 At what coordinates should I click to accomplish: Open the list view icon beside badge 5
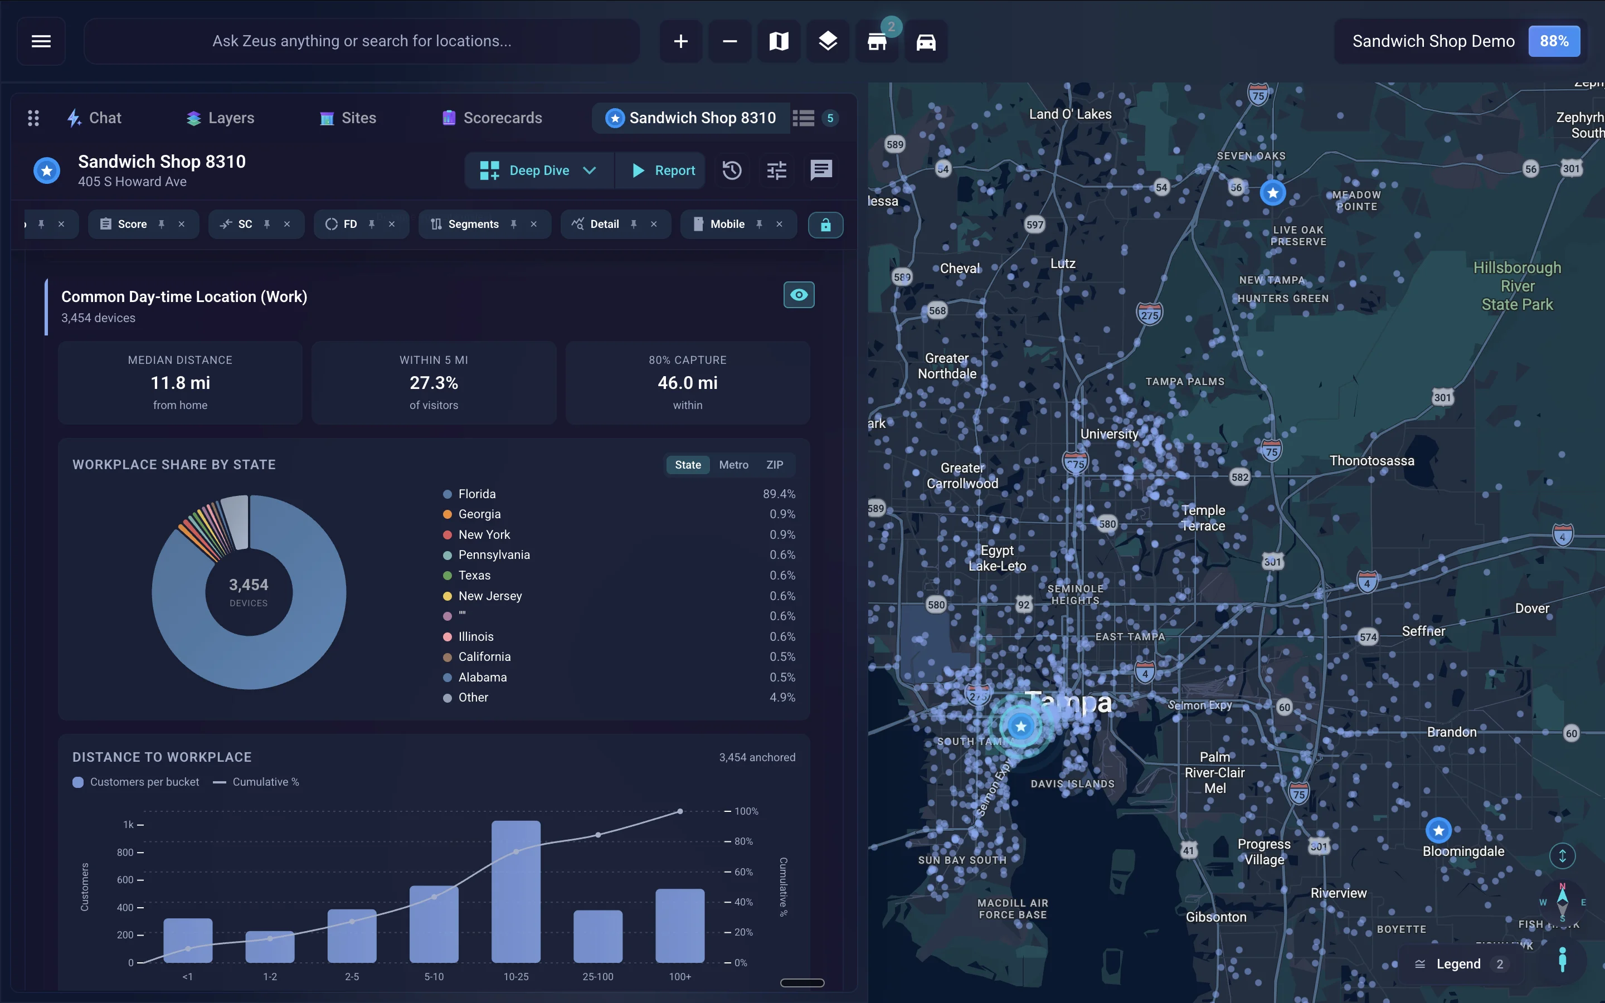[803, 118]
